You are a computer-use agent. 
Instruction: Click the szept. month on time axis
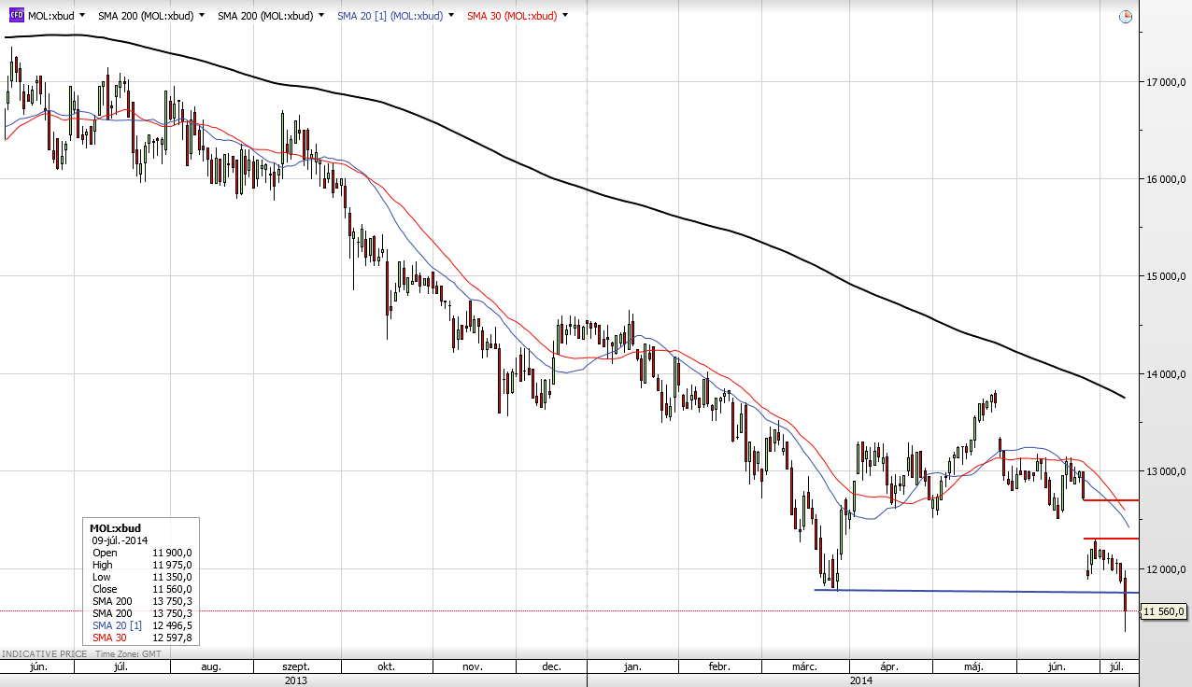tap(296, 666)
